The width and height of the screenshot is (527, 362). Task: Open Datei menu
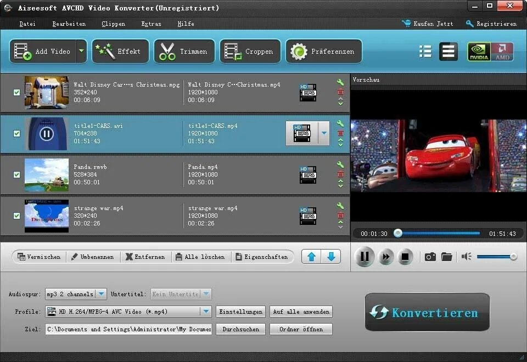pos(27,24)
